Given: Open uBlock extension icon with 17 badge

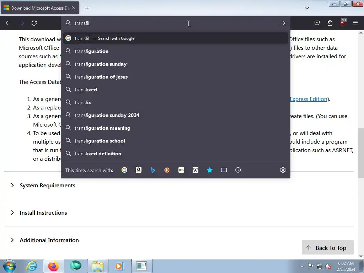Looking at the screenshot, I should point(343,22).
